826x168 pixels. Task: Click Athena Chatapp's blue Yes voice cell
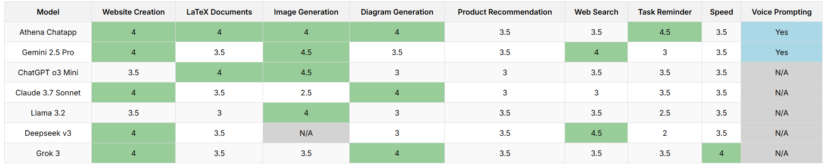tap(782, 32)
